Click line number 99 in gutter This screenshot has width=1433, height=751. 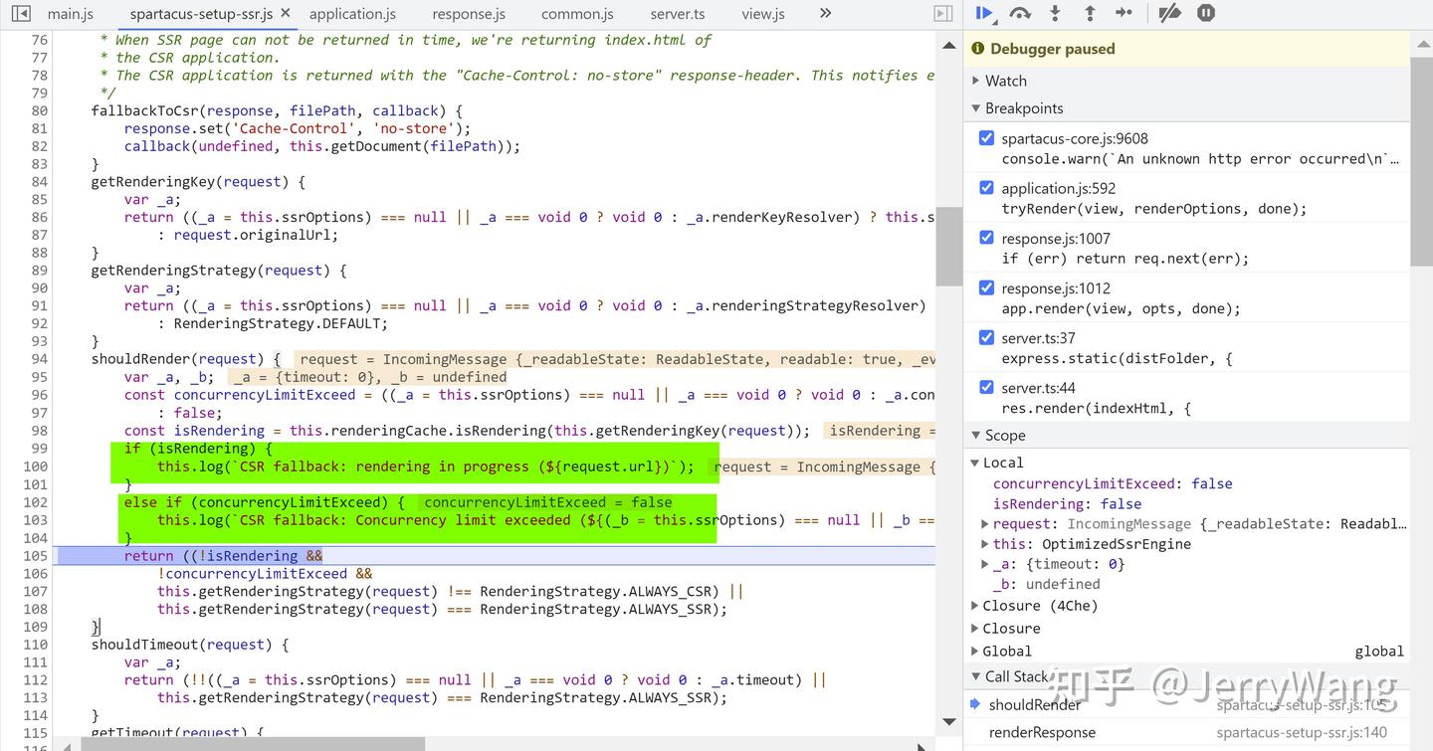point(39,449)
